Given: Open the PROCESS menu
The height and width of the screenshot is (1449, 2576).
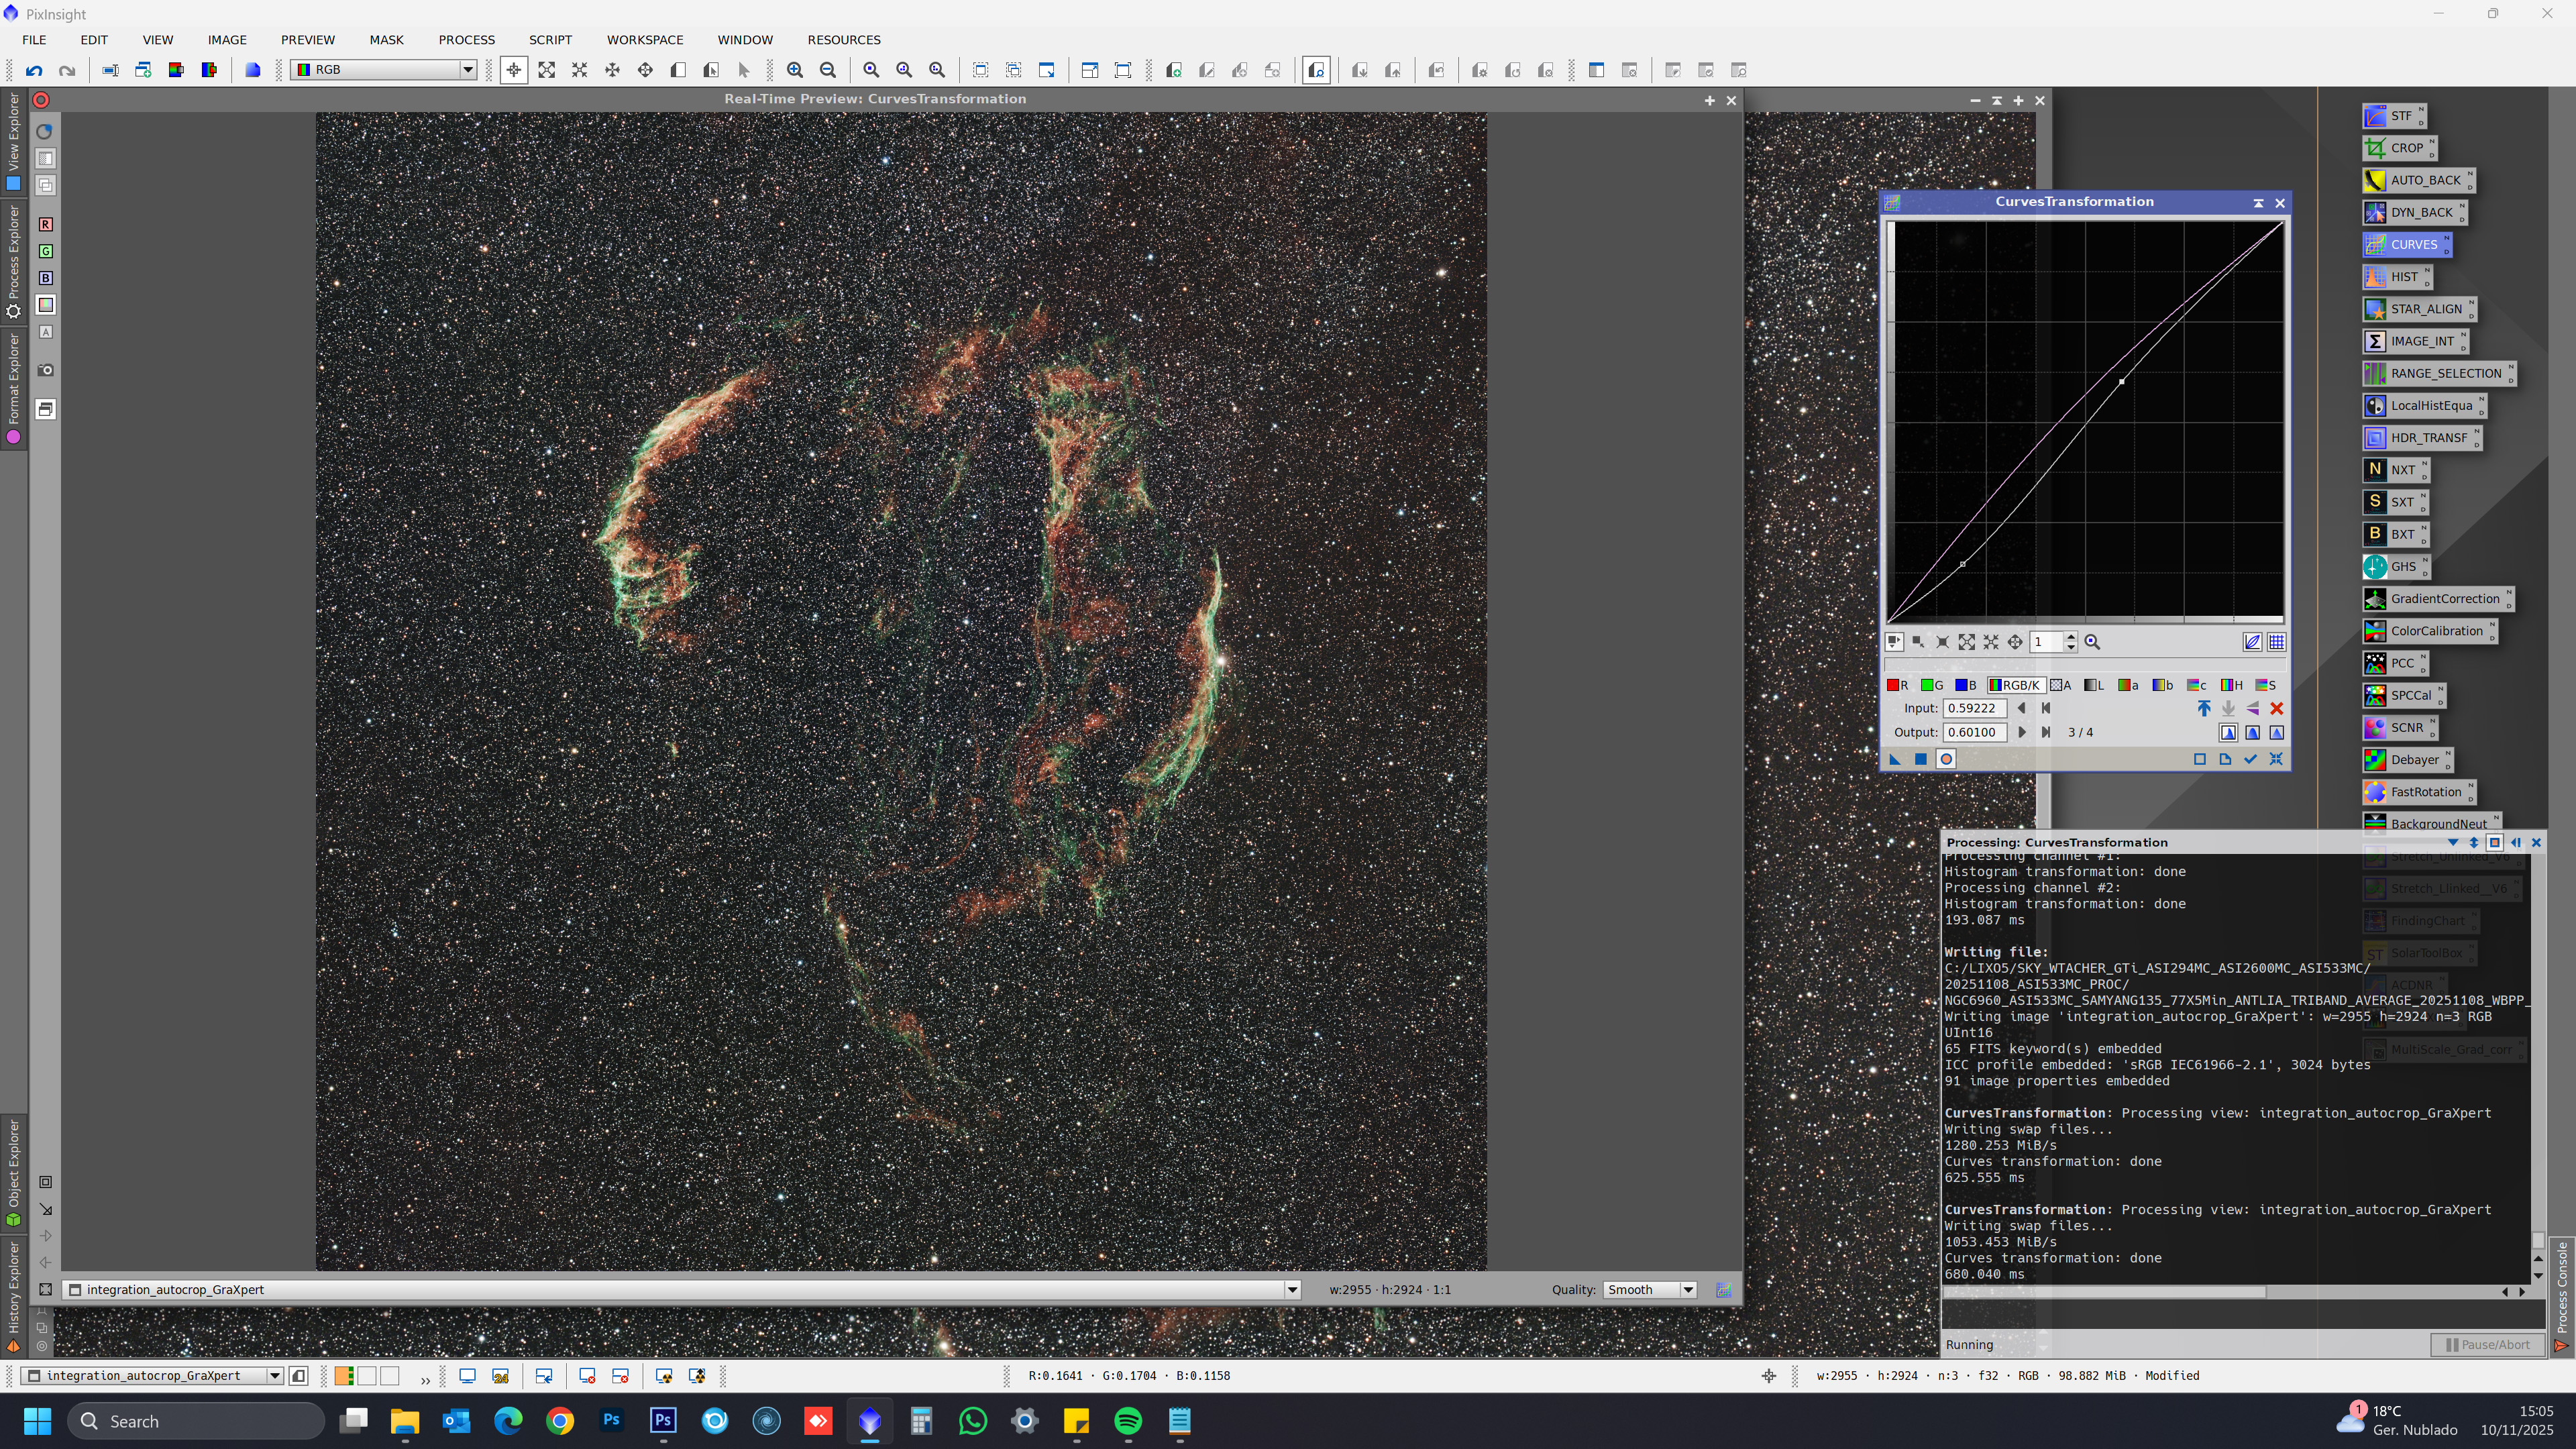Looking at the screenshot, I should click(x=466, y=40).
